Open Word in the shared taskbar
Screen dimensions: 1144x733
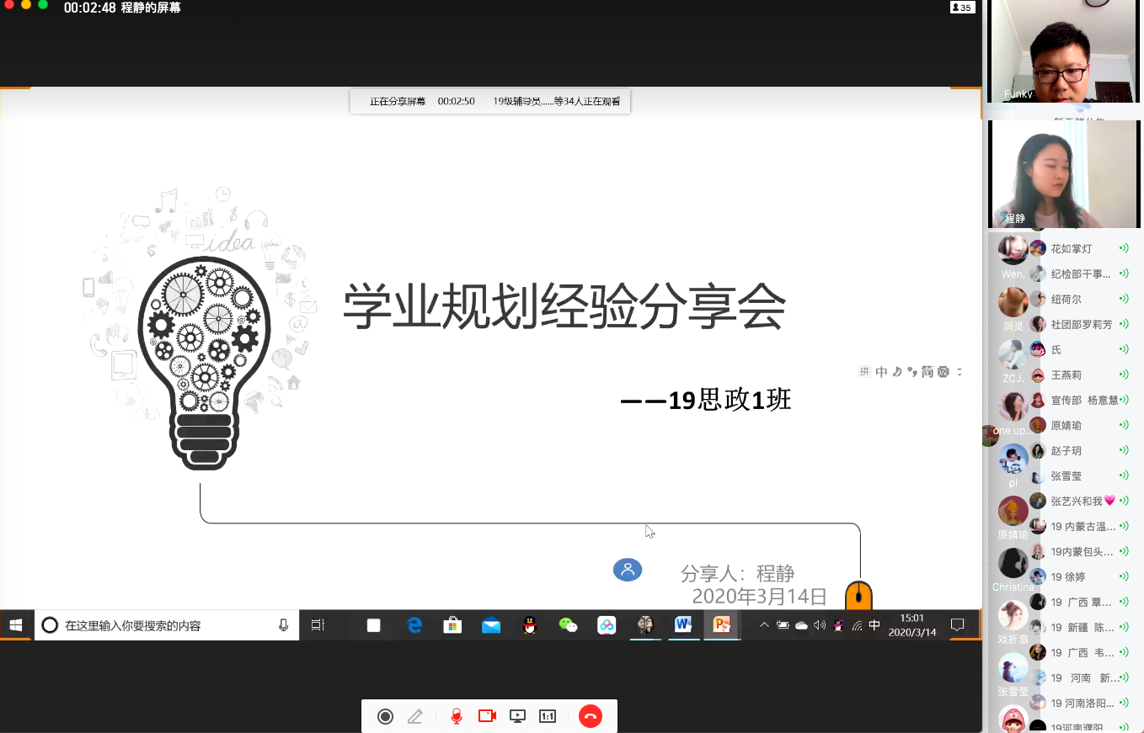(x=682, y=624)
